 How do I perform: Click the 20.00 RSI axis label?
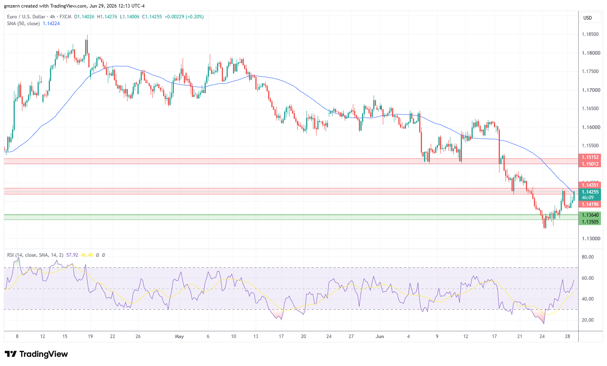[588, 320]
